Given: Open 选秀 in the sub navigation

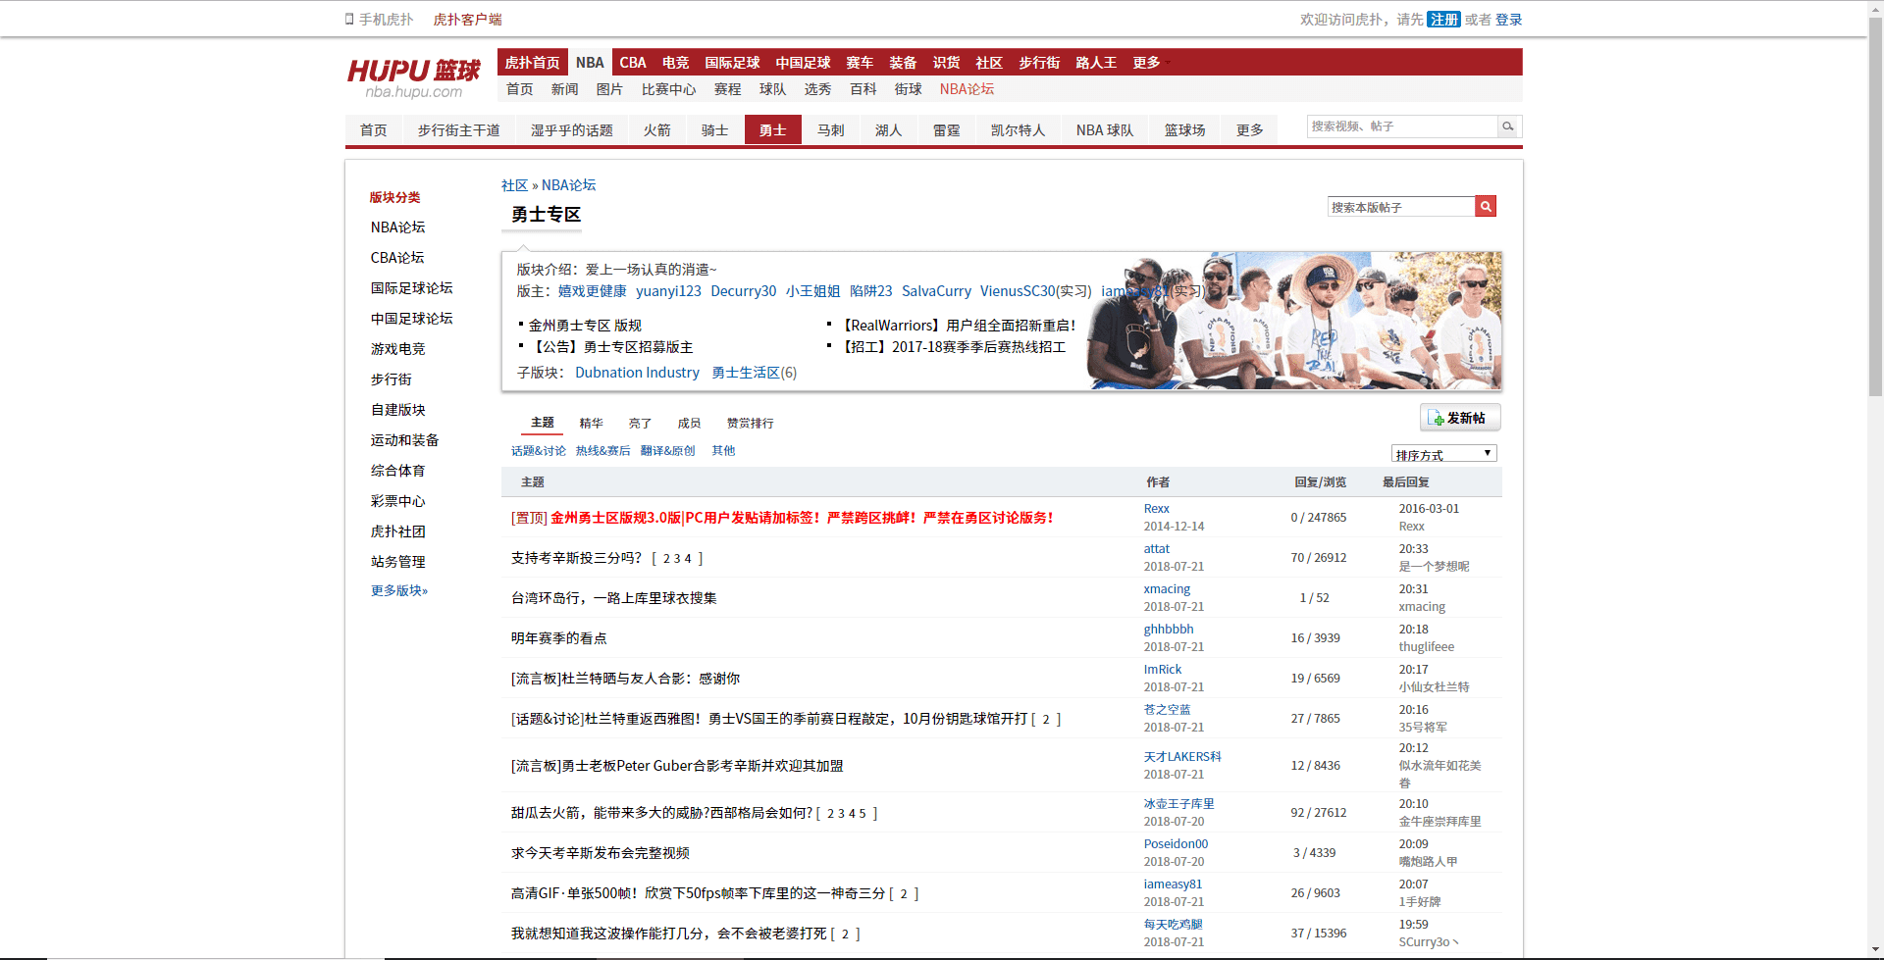Looking at the screenshot, I should coord(817,89).
